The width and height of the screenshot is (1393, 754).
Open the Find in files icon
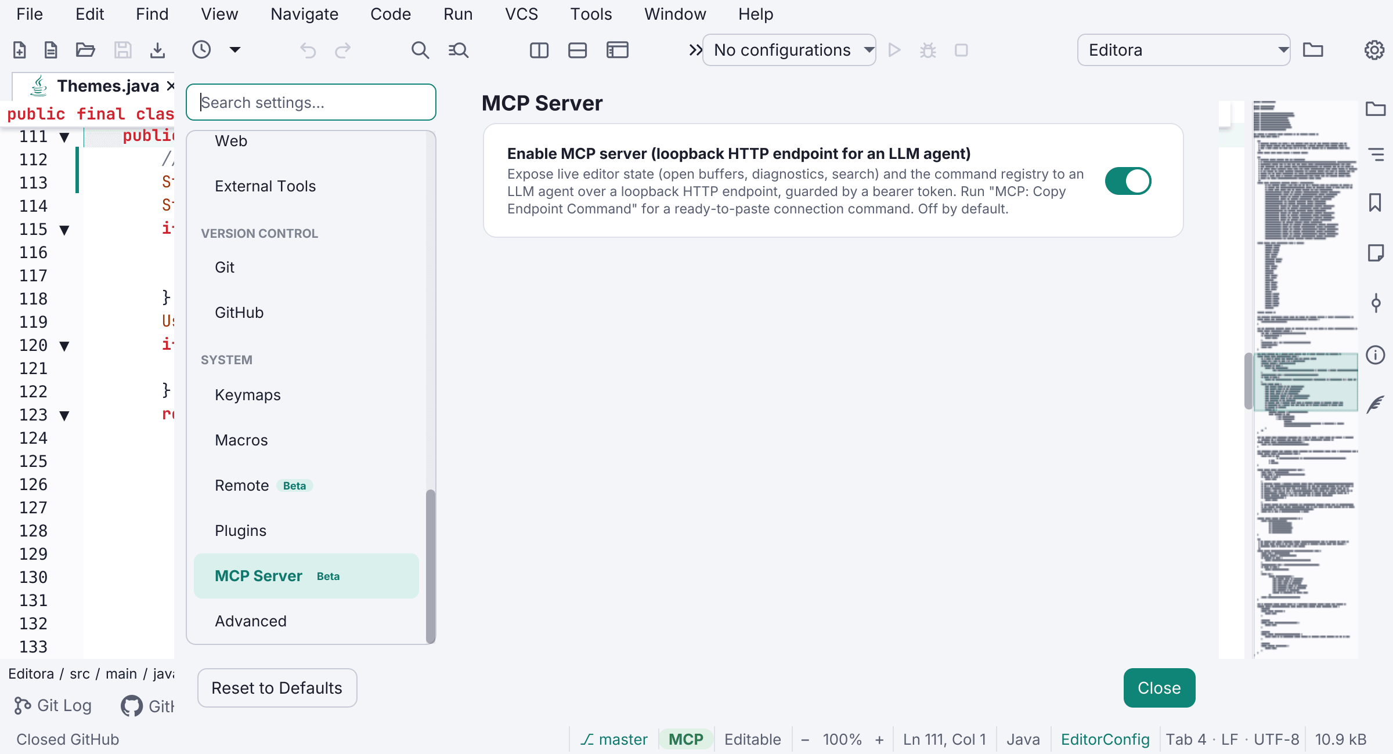pos(459,50)
